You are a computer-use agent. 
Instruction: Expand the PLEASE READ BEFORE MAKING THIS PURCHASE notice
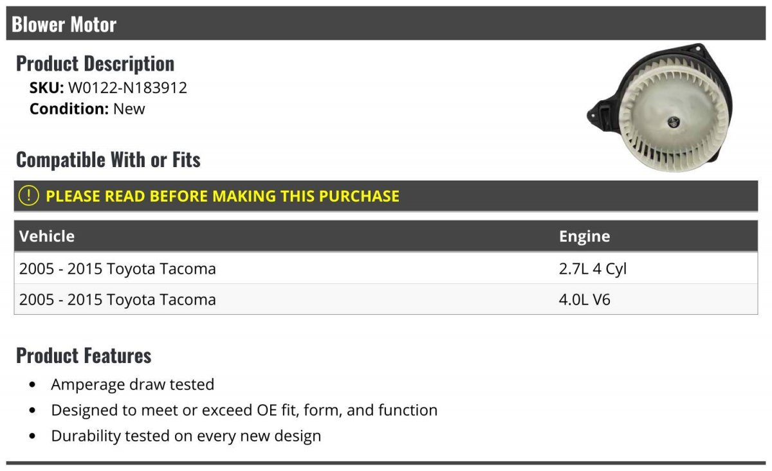pyautogui.click(x=386, y=196)
